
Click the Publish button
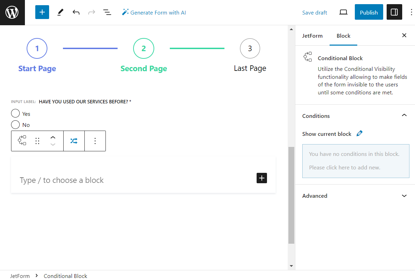pos(369,12)
